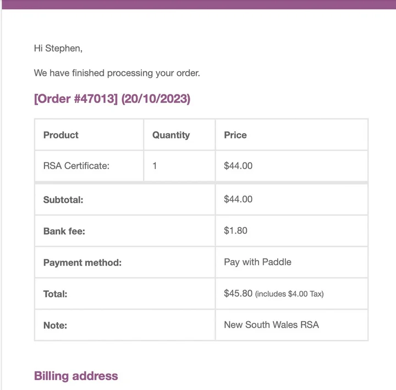Click the 'Pay with Paddle' value
Image resolution: width=396 pixels, height=390 pixels.
coord(257,262)
